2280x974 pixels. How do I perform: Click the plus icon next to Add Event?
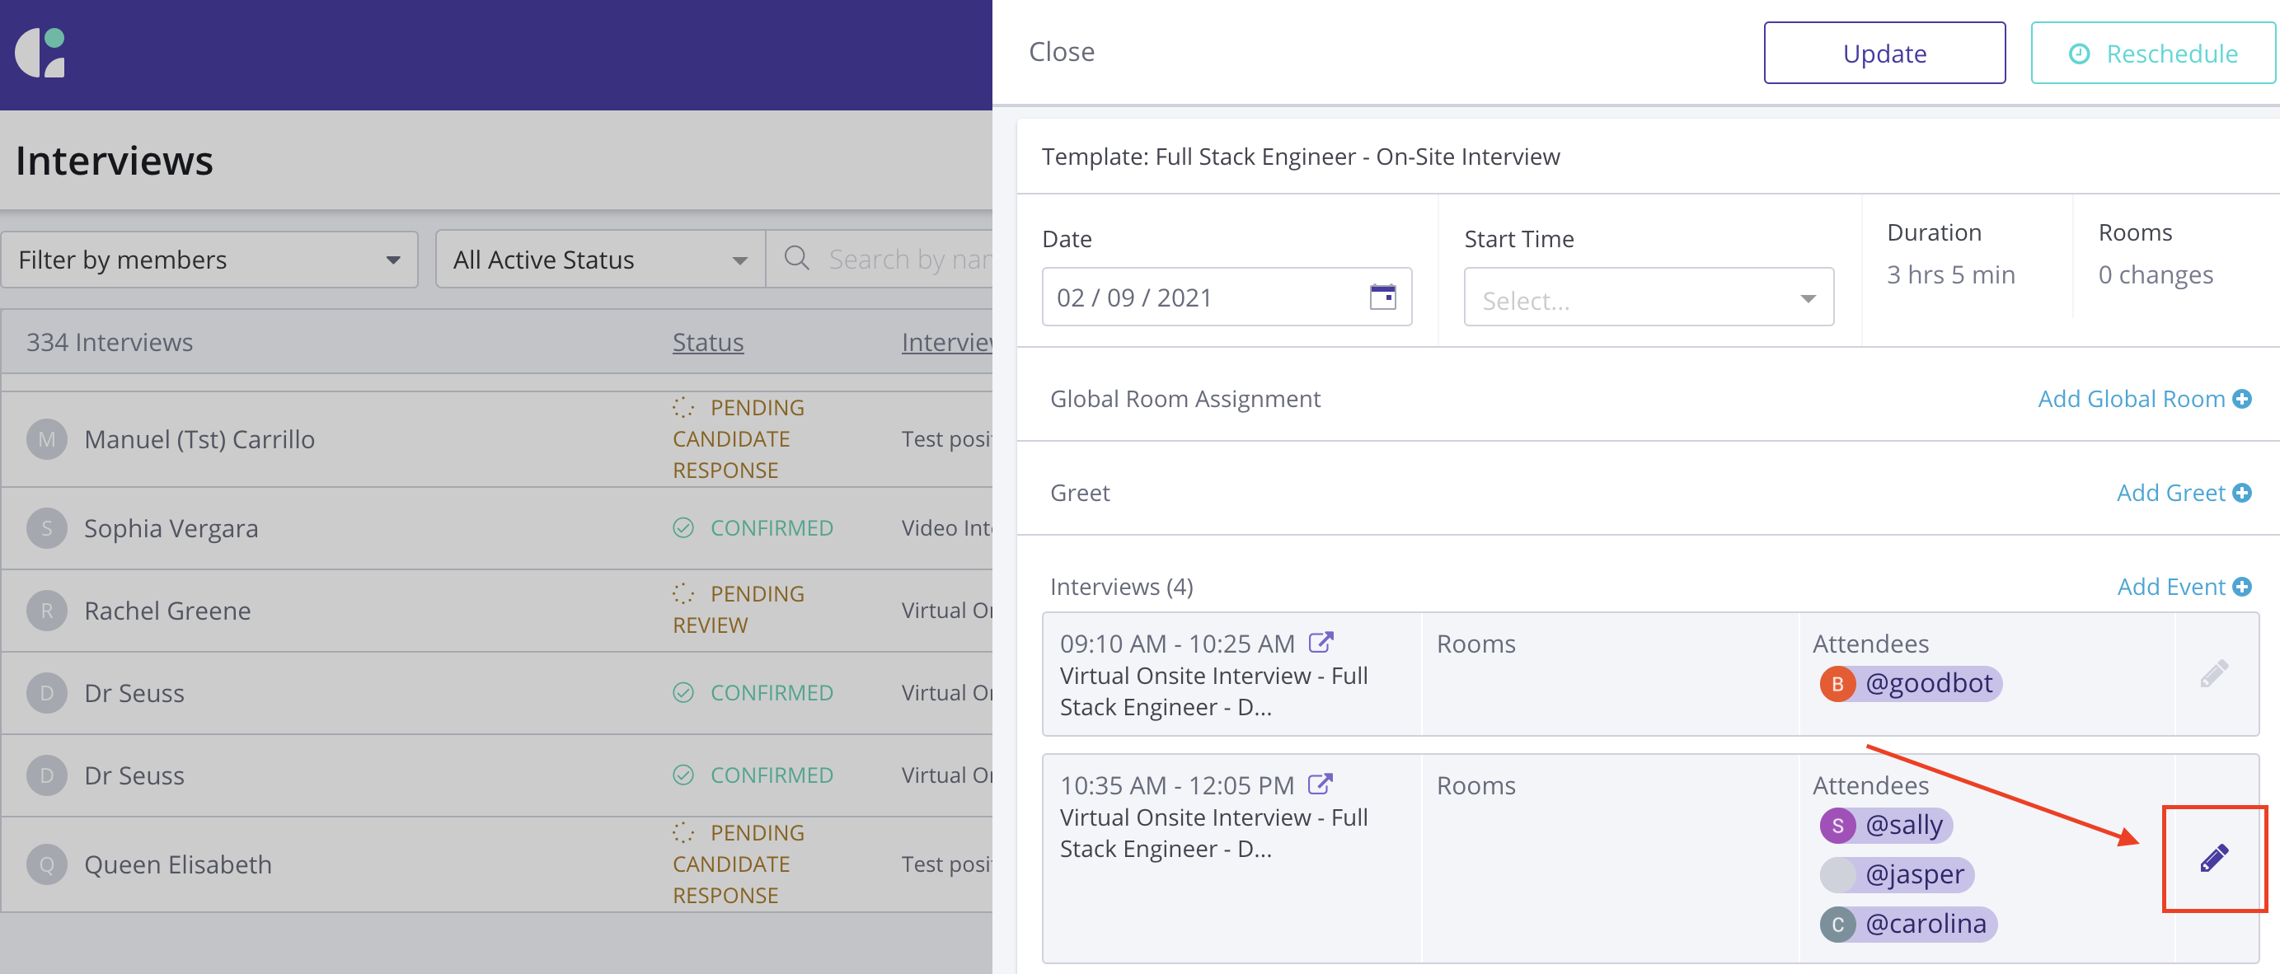(x=2242, y=587)
